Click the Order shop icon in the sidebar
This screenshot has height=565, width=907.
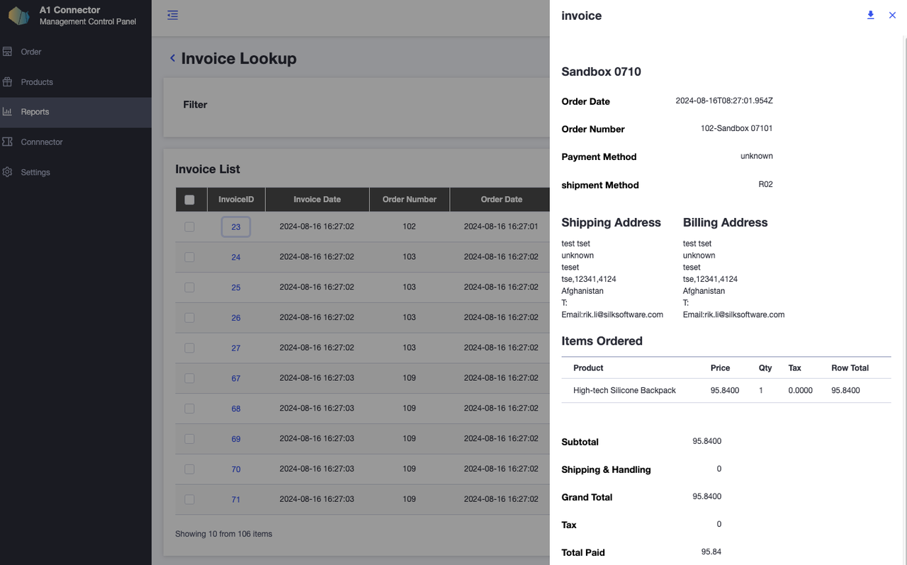(8, 52)
